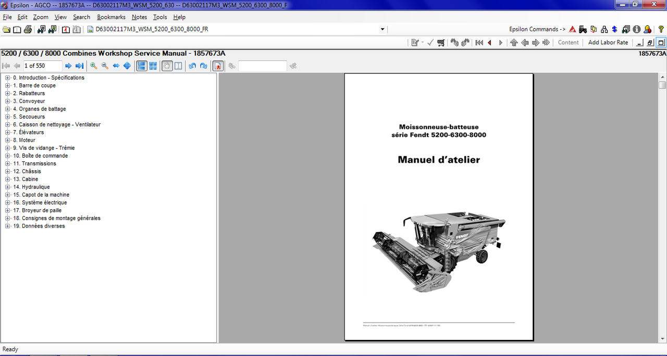The image size is (667, 356).
Task: Select 5. Secoueurs in the tree
Action: click(x=29, y=117)
